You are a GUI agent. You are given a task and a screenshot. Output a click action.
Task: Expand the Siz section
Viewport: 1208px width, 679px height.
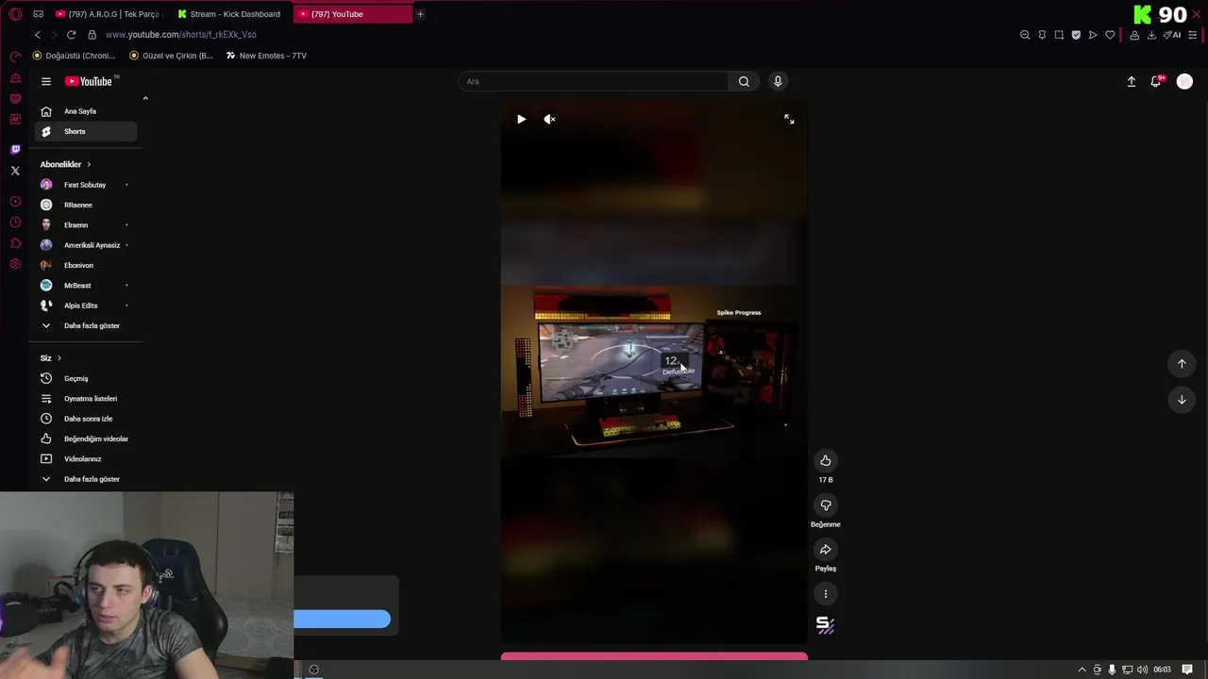[51, 358]
